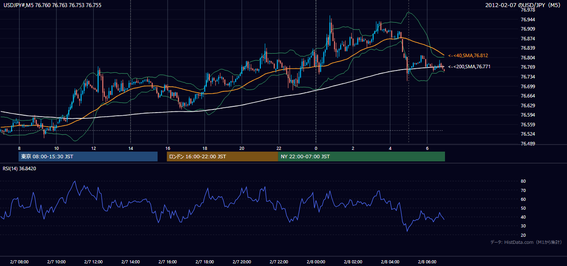Click the 2/8 00:00 time axis label
The image size is (567, 266).
pos(316,262)
